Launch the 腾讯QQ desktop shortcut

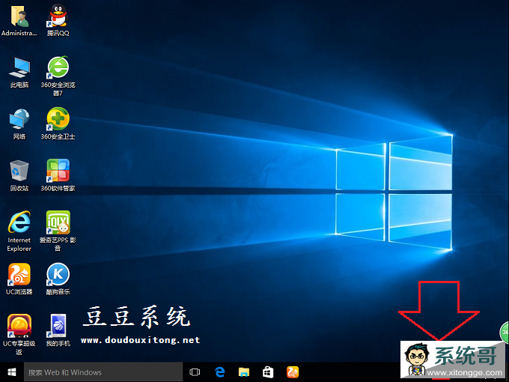[58, 16]
